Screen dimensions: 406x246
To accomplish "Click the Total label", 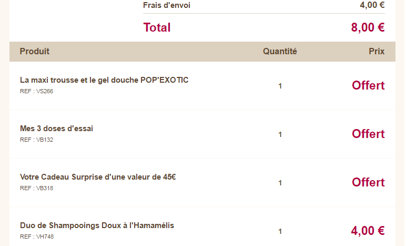I will point(157,27).
